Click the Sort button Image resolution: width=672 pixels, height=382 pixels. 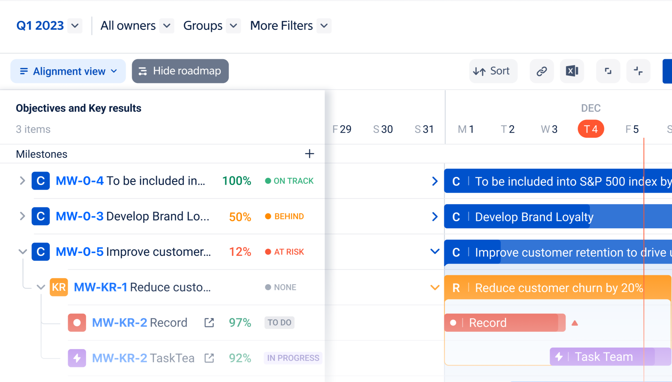point(492,71)
